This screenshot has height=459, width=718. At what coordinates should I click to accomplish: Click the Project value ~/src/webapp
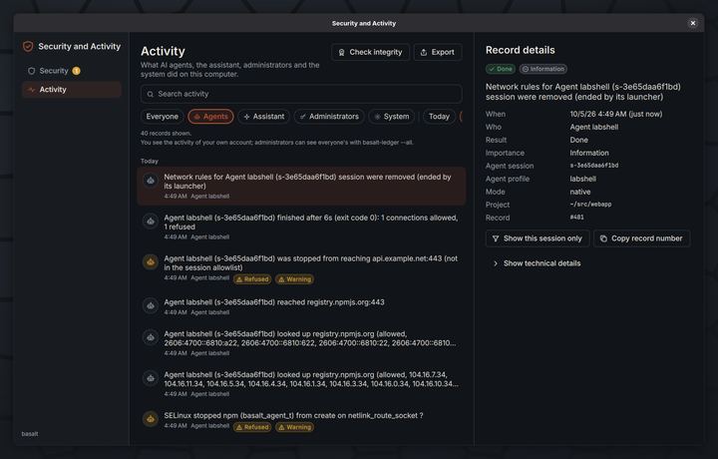[590, 205]
